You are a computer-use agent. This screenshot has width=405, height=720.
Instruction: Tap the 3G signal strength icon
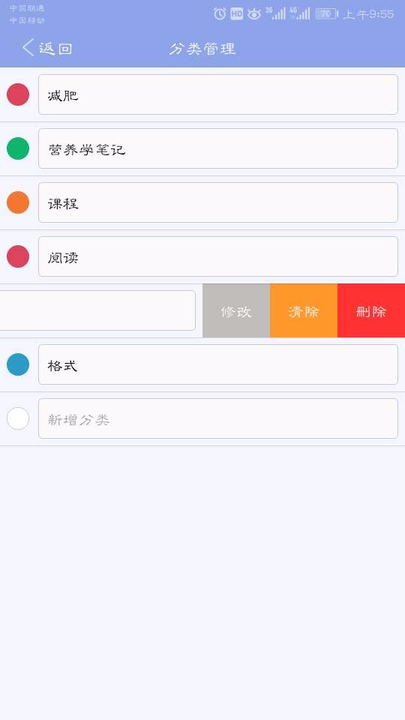tap(275, 13)
